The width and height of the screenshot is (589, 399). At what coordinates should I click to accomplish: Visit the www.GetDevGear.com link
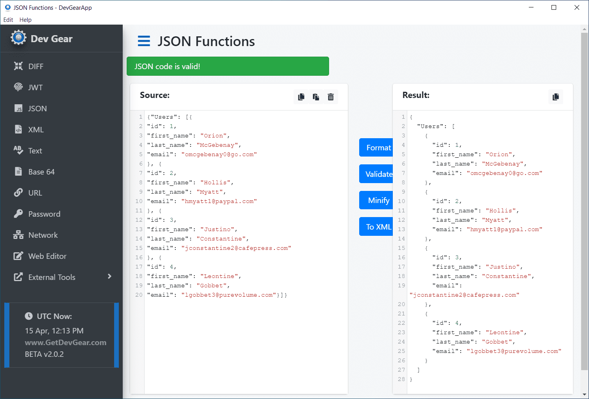66,342
